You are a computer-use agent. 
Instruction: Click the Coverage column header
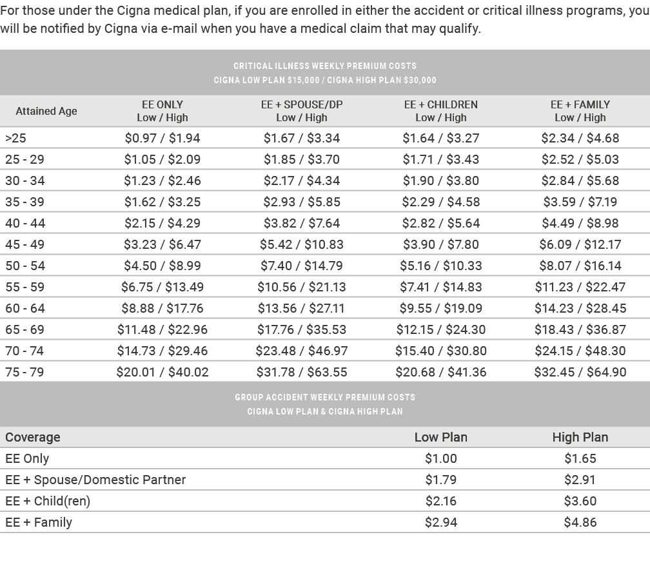click(x=33, y=437)
